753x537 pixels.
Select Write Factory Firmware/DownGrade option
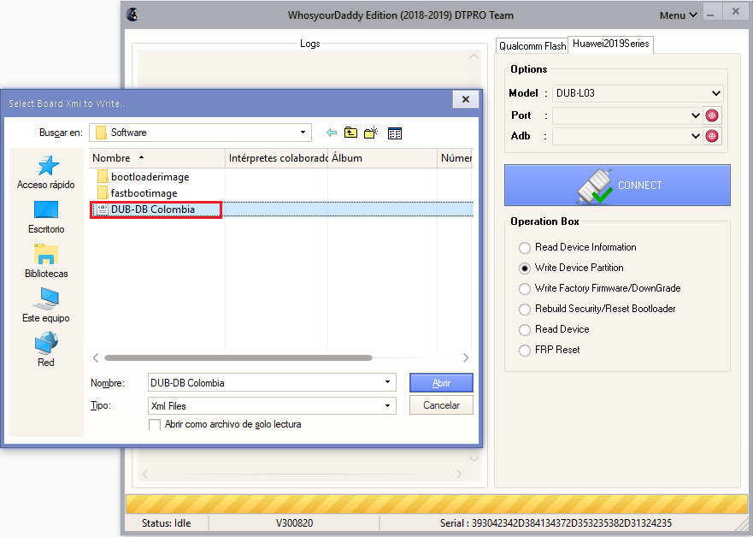[600, 288]
